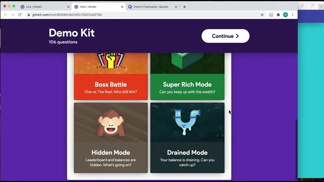Choose the Drained Mode pipe card

(x=187, y=138)
